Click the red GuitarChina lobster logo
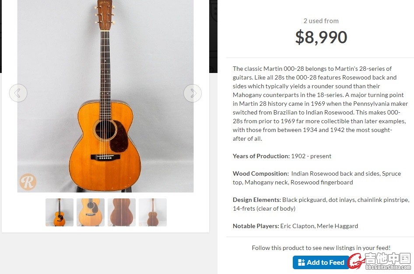The height and width of the screenshot is (274, 414). (356, 261)
